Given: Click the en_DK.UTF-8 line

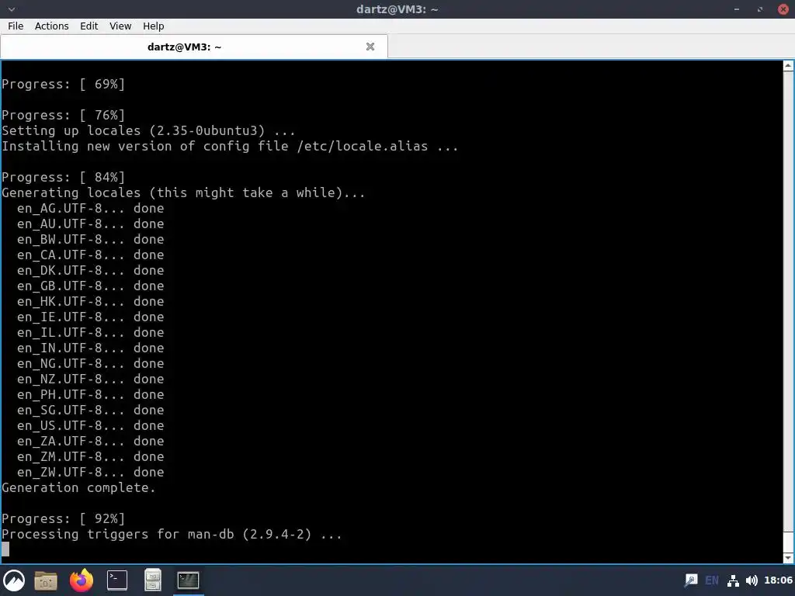Looking at the screenshot, I should click(90, 271).
